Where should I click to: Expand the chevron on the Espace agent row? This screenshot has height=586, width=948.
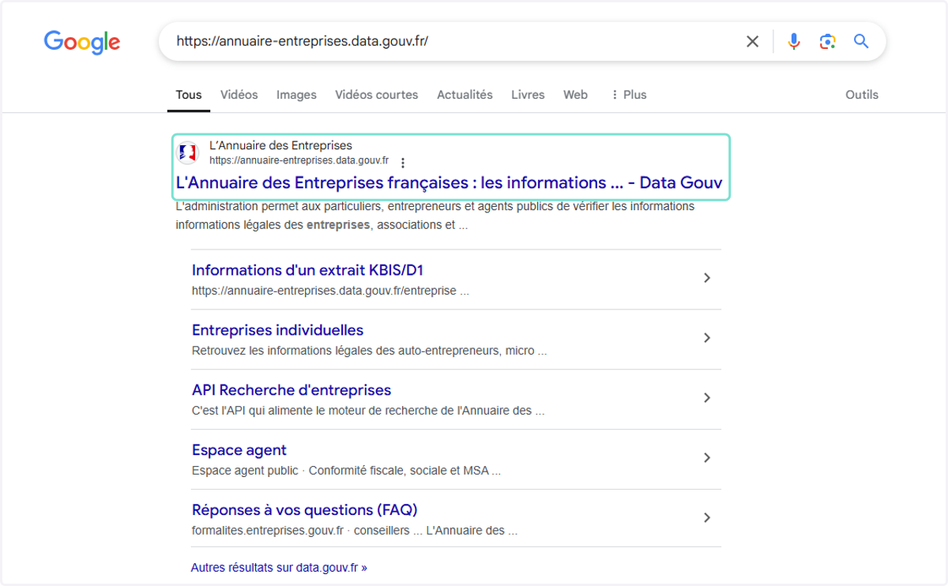(707, 458)
